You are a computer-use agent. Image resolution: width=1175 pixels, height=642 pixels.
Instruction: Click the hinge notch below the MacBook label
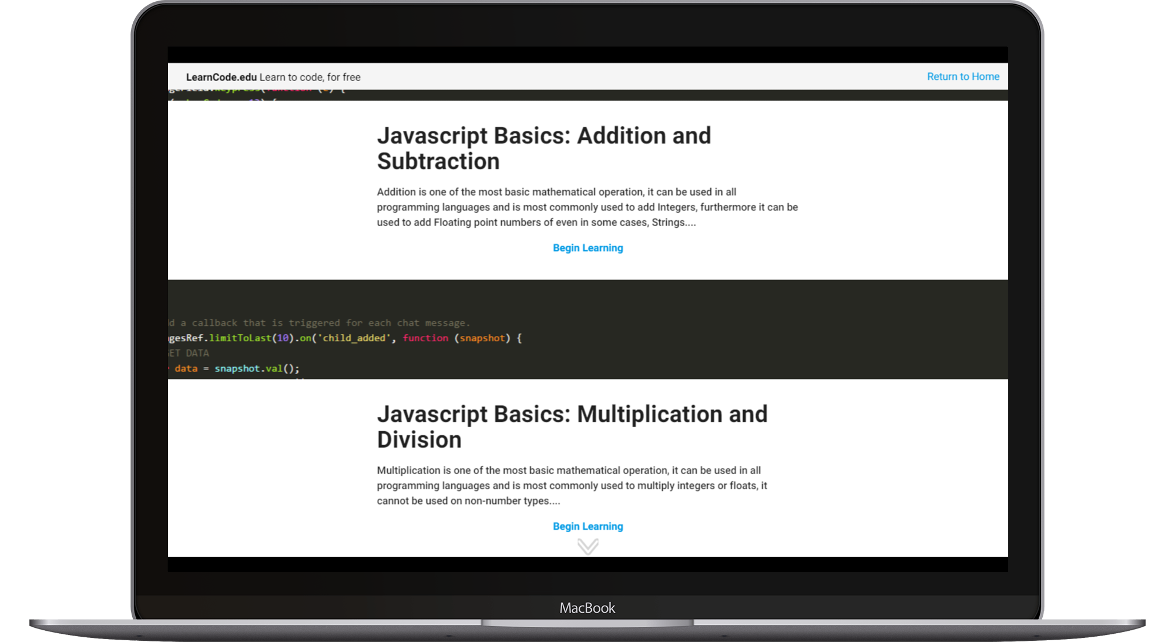(587, 623)
